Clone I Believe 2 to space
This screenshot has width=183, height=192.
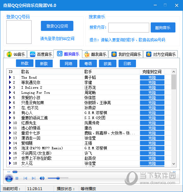[x=152, y=87]
